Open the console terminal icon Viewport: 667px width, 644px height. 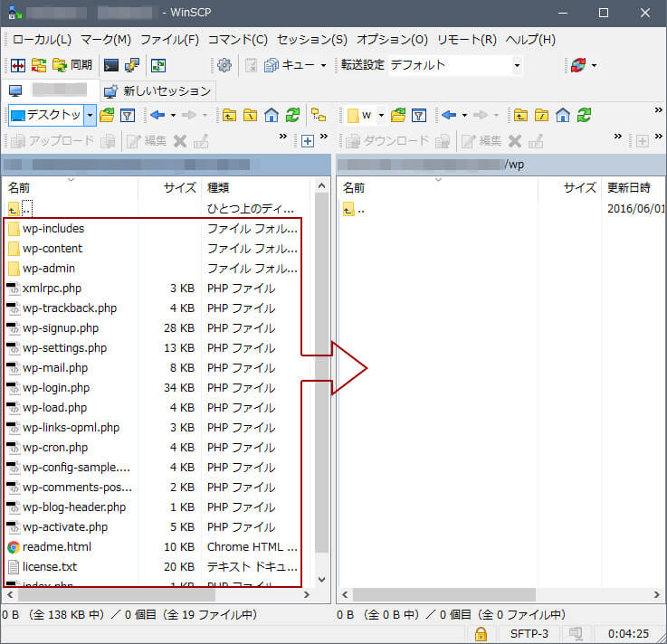coord(111,65)
